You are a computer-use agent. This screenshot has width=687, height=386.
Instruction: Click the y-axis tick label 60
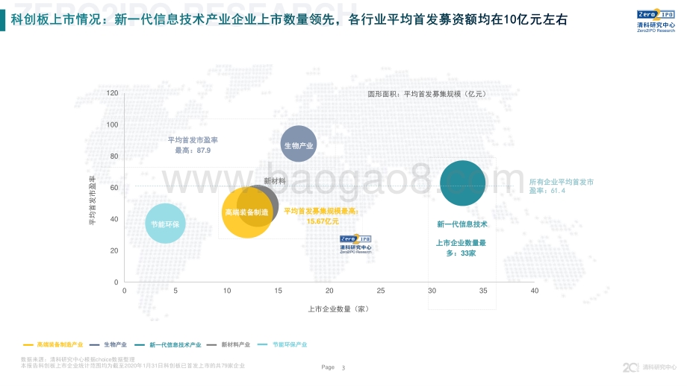click(x=114, y=188)
